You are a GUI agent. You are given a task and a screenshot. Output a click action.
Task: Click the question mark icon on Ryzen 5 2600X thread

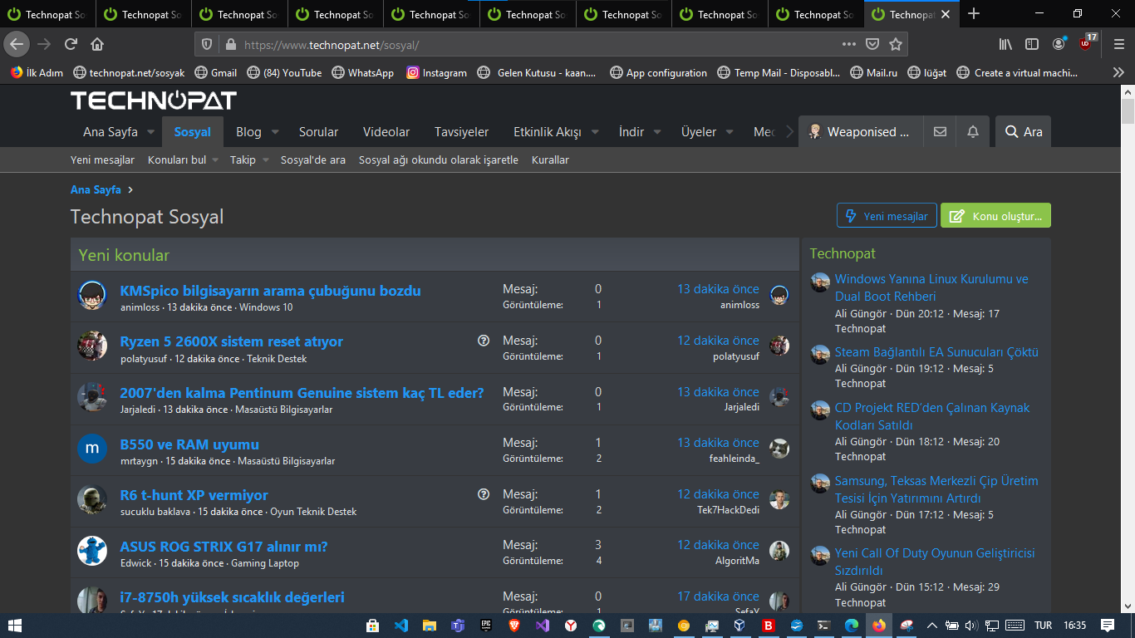(x=484, y=341)
